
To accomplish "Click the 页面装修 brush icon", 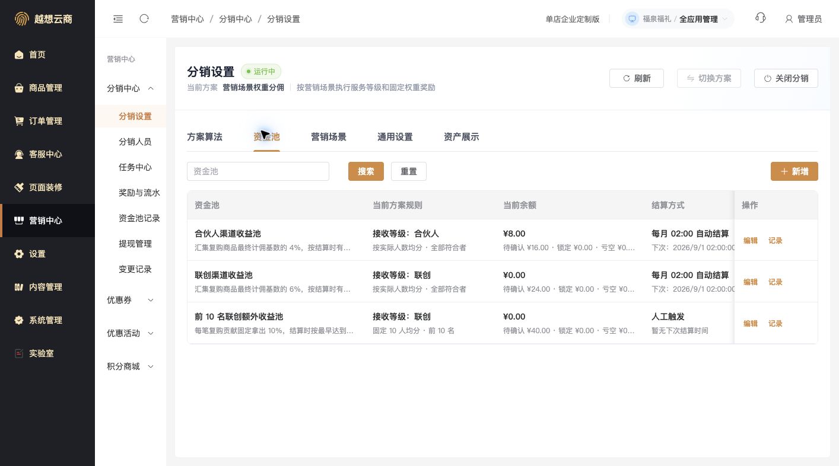I will point(19,187).
